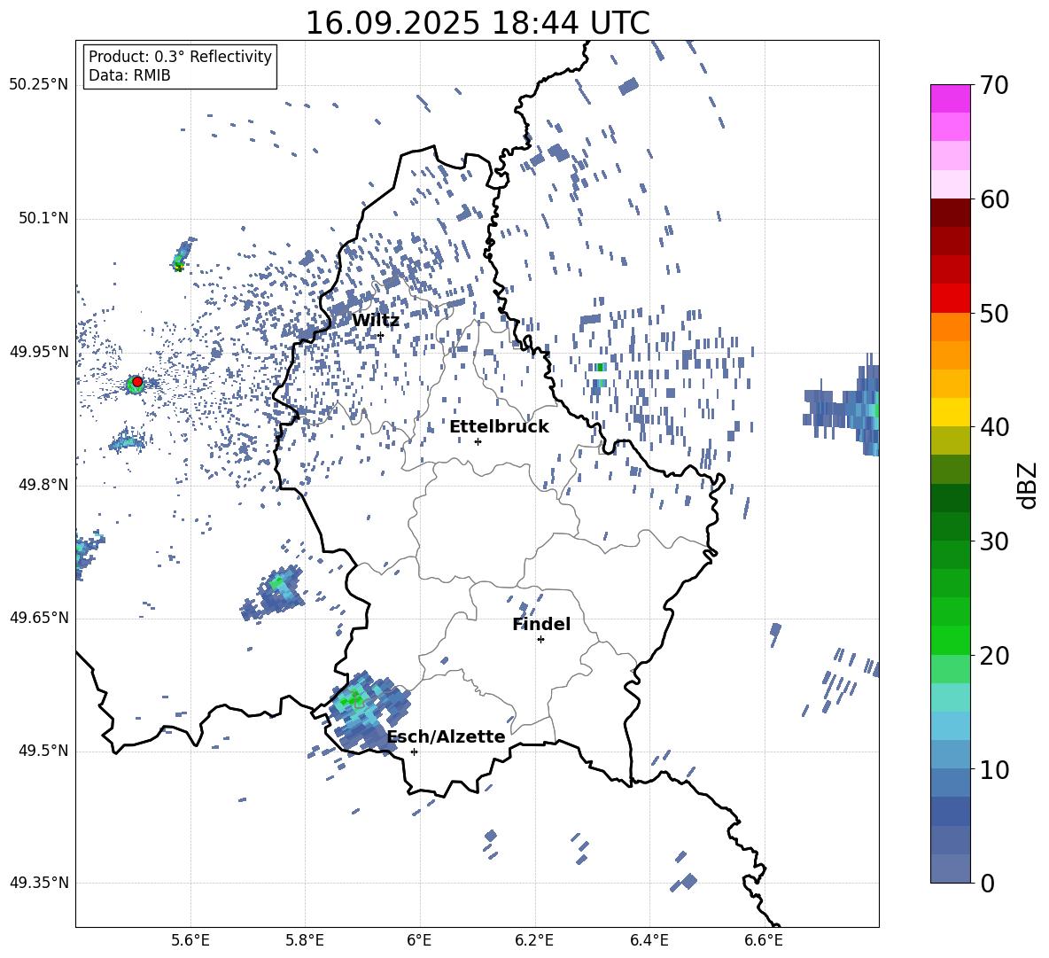Click the colorbar 0 tick label
The image size is (1049, 958).
987,883
